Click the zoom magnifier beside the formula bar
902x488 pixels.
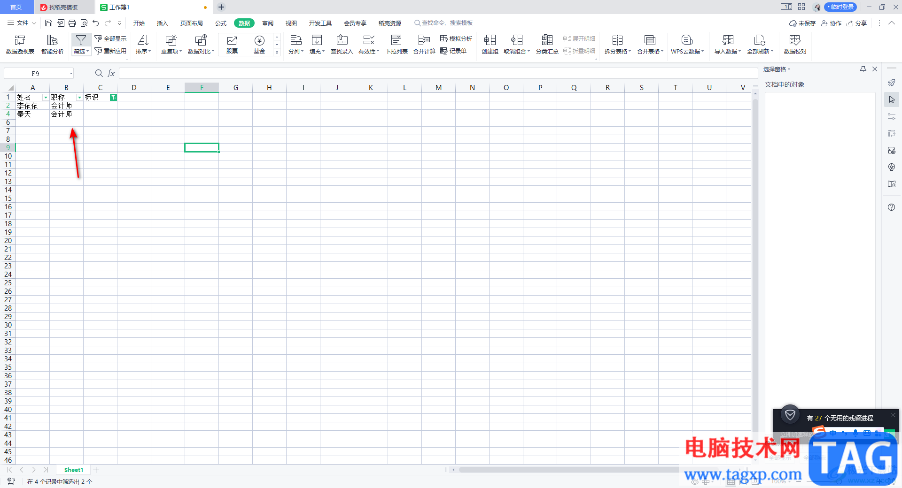[x=99, y=73]
